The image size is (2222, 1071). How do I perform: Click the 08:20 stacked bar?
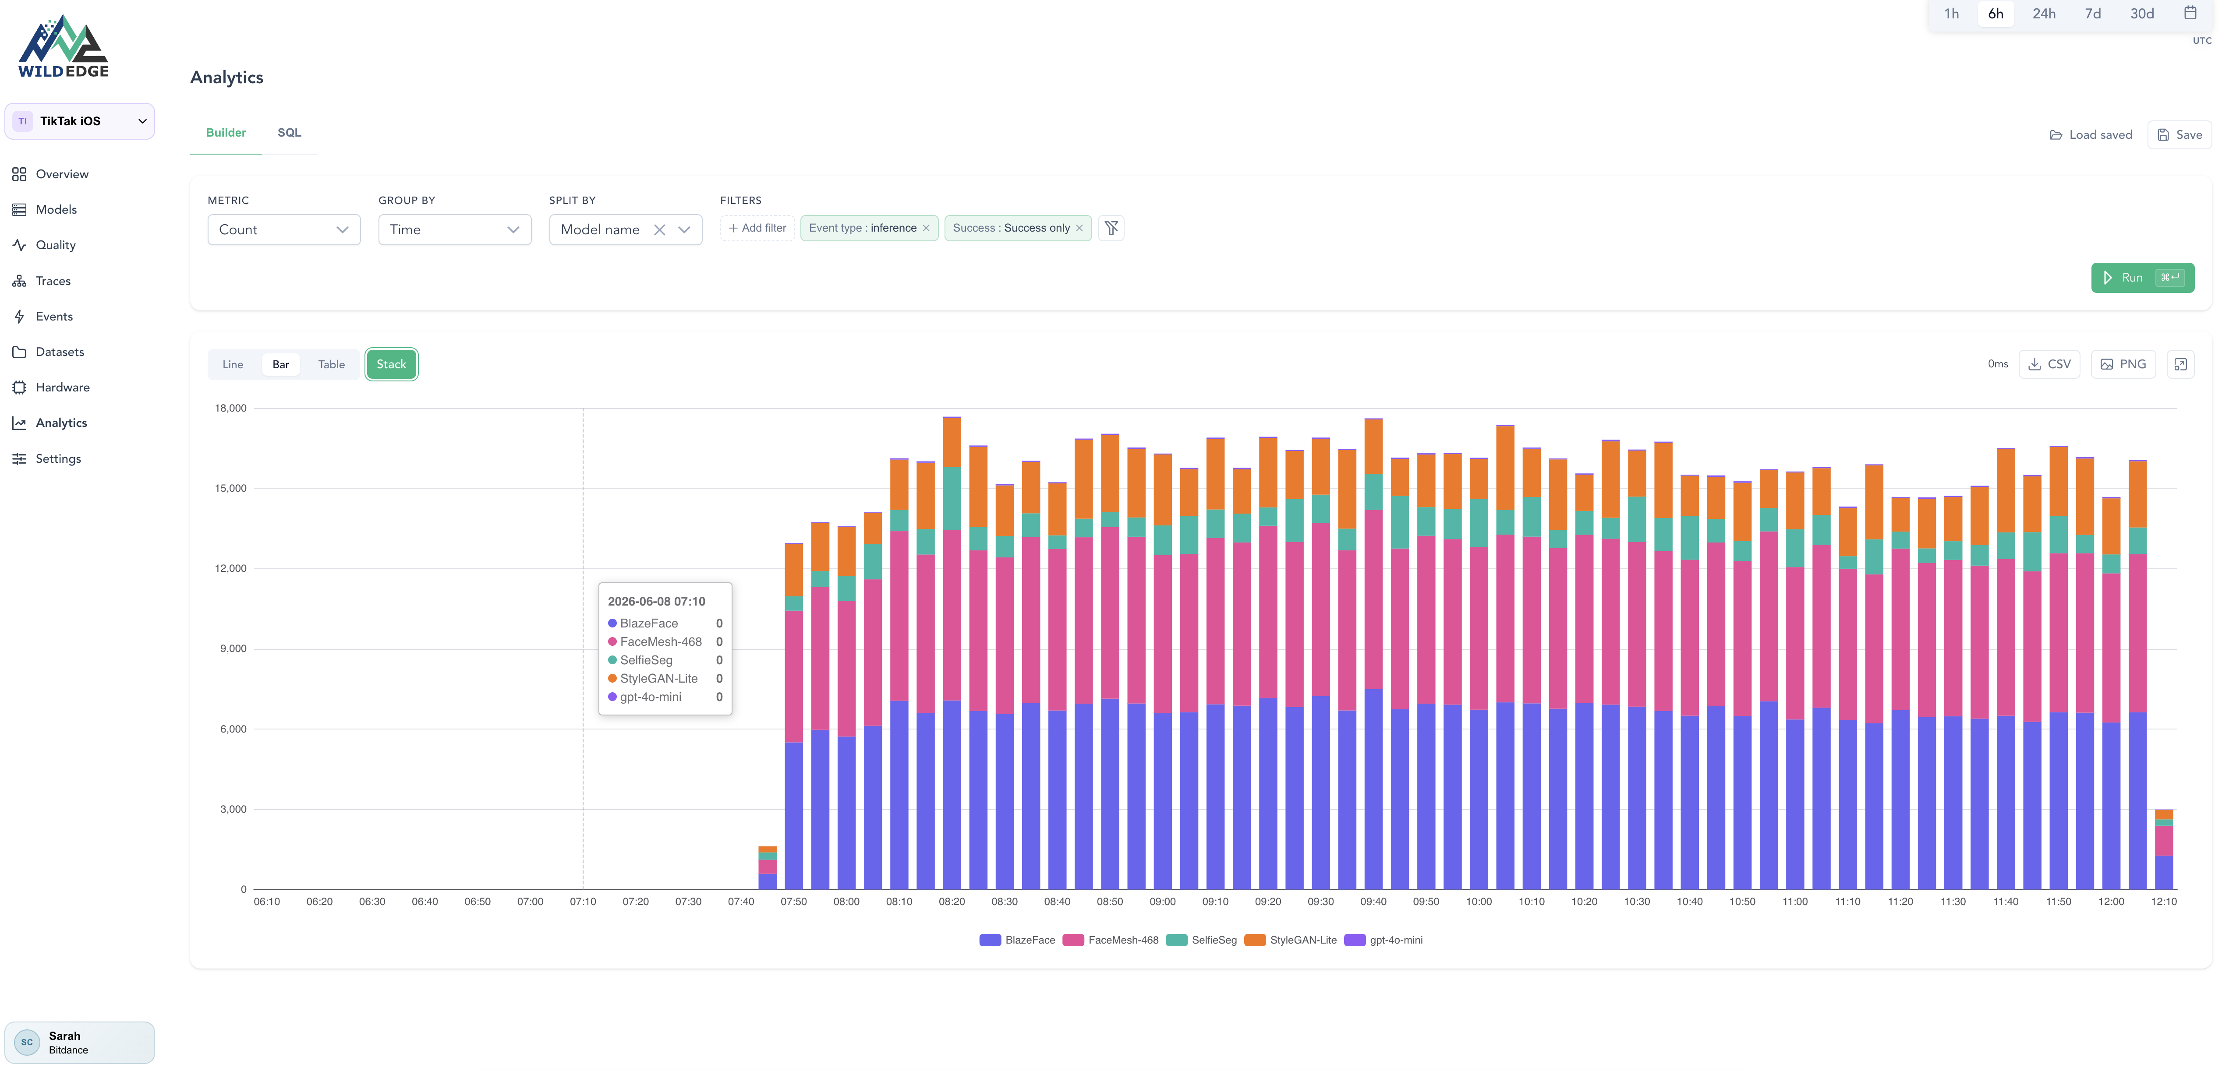(x=952, y=653)
